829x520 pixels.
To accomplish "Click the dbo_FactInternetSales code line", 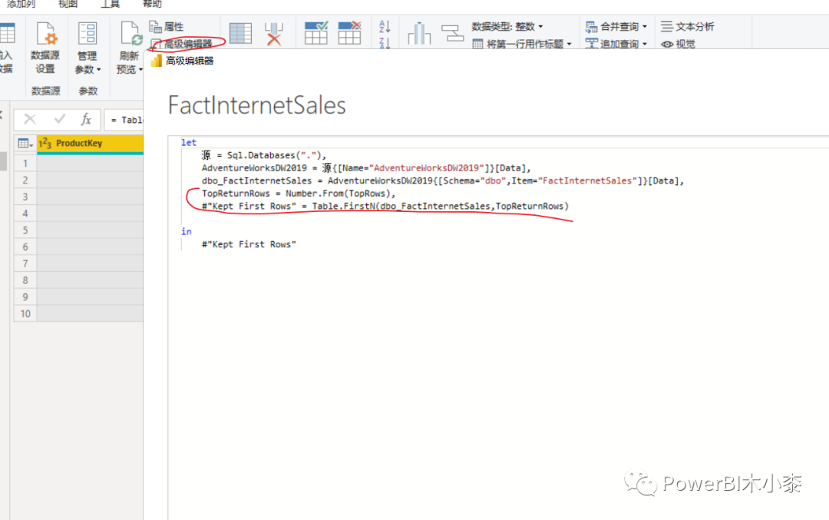I will [443, 181].
